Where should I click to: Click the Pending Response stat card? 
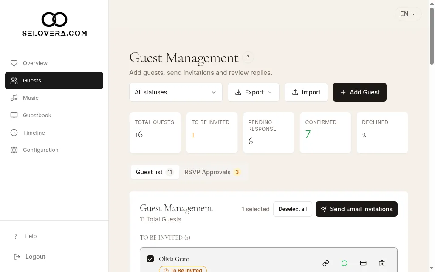268,133
